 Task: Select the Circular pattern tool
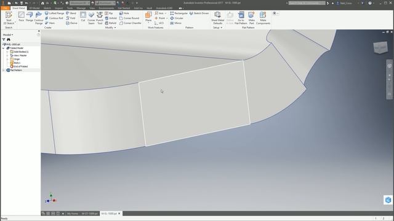[177, 18]
